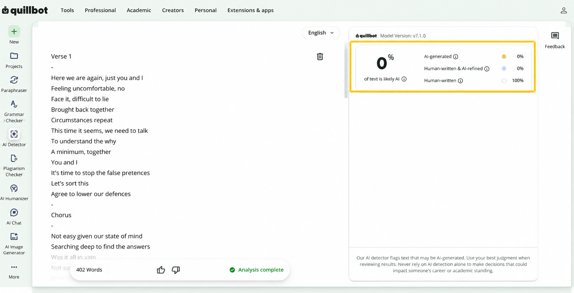
Task: Delete text with trash icon
Action: (320, 57)
